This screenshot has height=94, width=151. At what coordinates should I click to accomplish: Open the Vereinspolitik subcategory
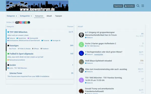coord(33,38)
